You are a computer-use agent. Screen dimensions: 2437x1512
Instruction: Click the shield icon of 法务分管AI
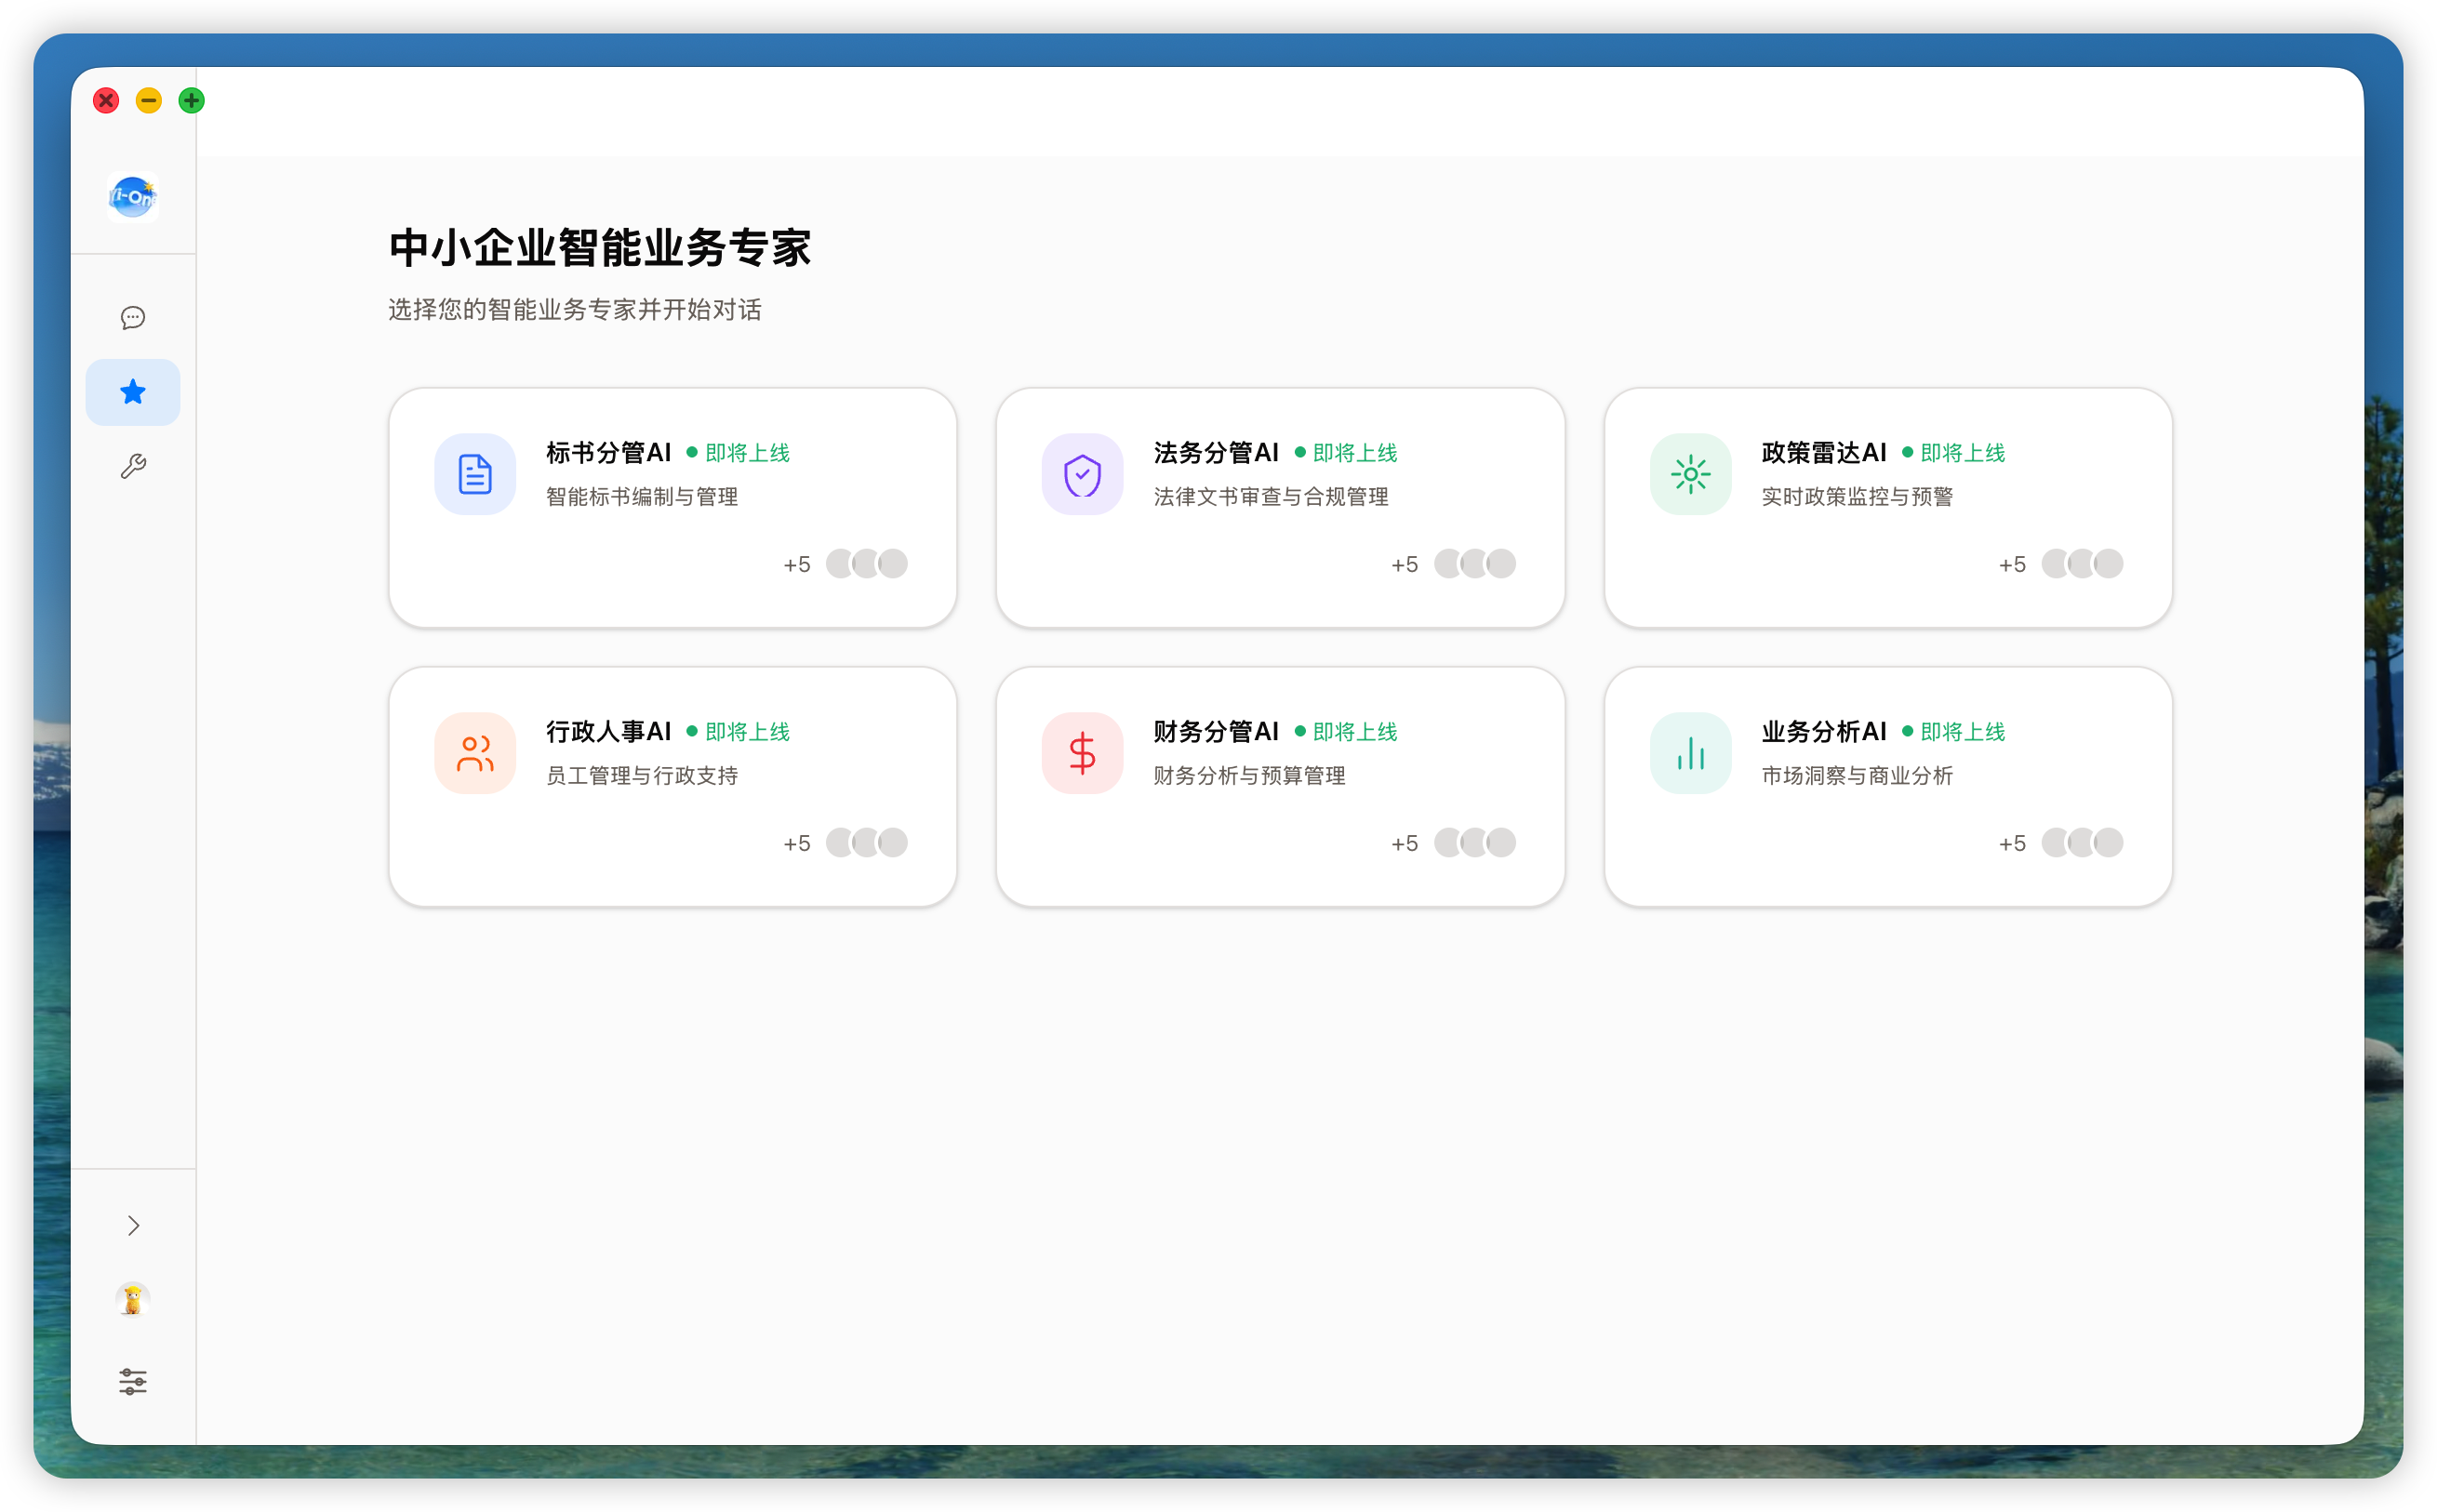(1082, 474)
